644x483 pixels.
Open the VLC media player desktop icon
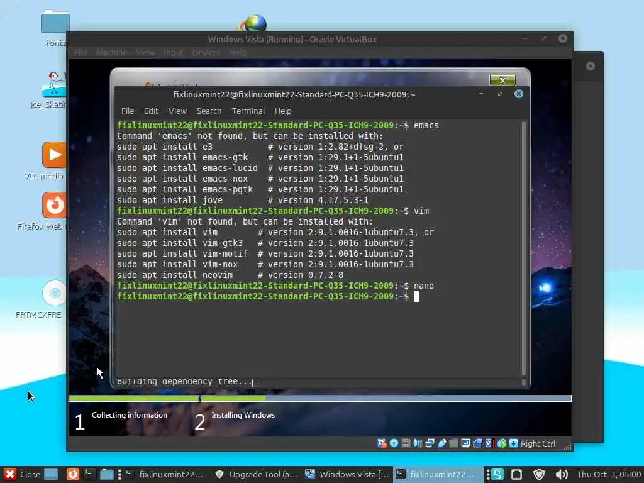tap(54, 155)
